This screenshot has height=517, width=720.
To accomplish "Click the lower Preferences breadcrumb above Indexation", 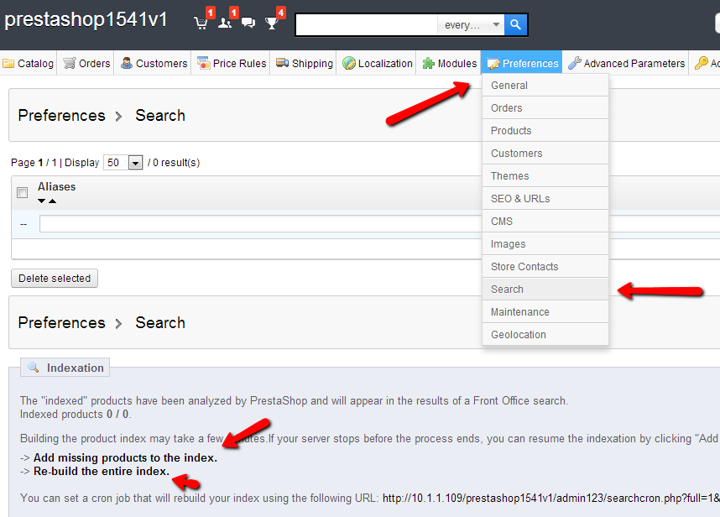I will point(61,323).
